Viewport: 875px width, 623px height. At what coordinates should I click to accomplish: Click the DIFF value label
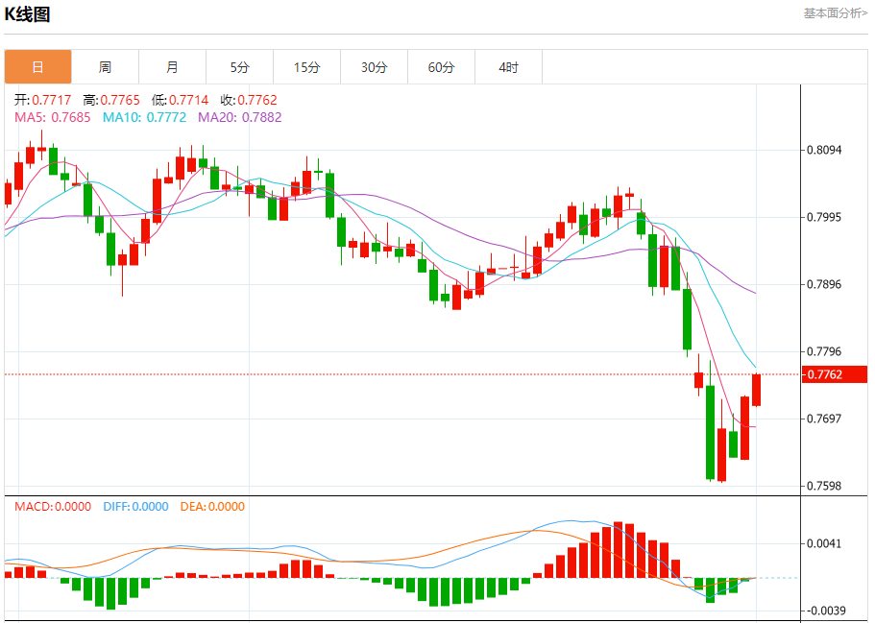(134, 507)
